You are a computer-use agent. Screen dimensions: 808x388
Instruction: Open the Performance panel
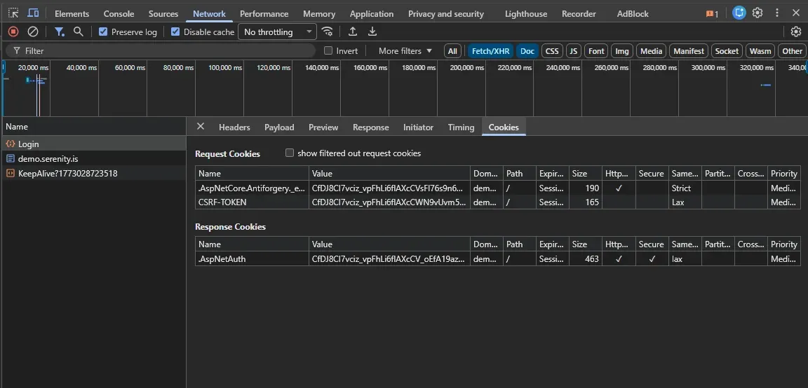click(x=264, y=14)
